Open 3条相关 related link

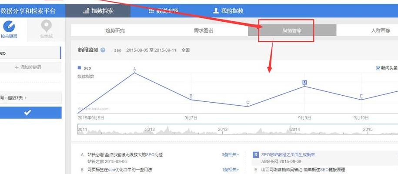(x=230, y=154)
